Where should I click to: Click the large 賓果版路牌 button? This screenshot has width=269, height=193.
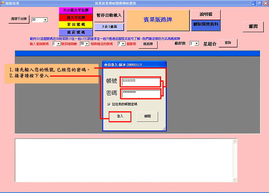(x=158, y=20)
